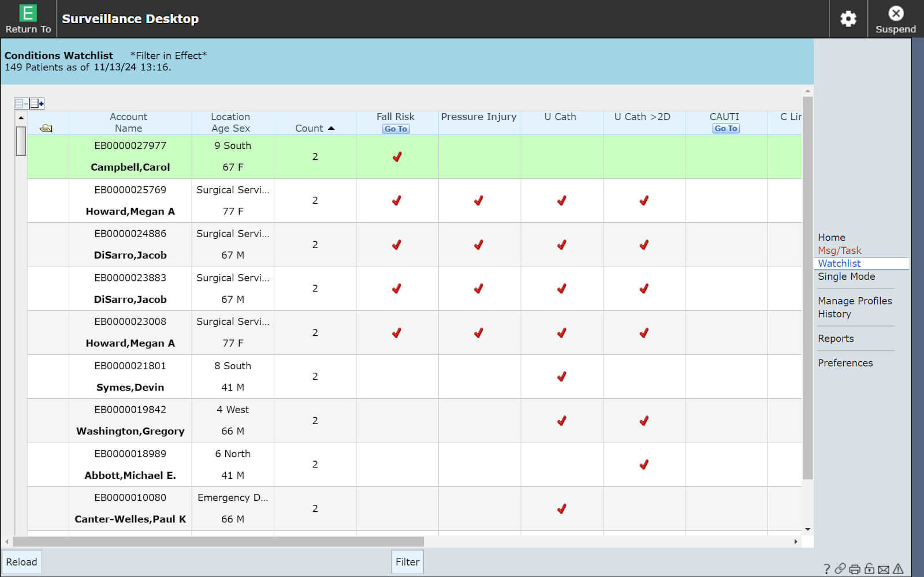Click the Reload button

pos(22,561)
